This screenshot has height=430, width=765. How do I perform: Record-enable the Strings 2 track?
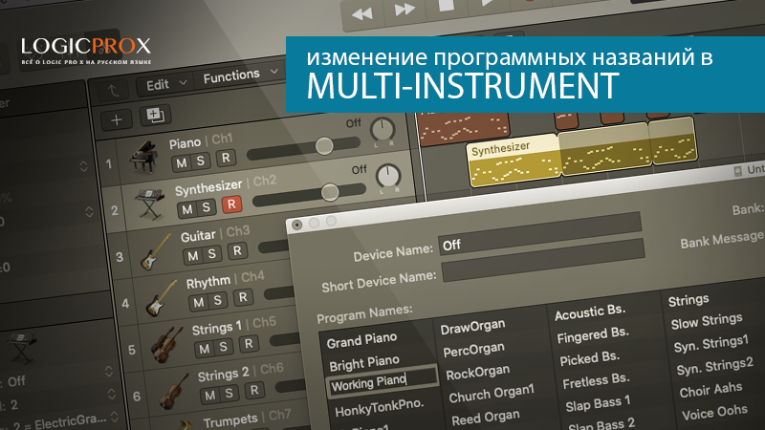point(254,390)
